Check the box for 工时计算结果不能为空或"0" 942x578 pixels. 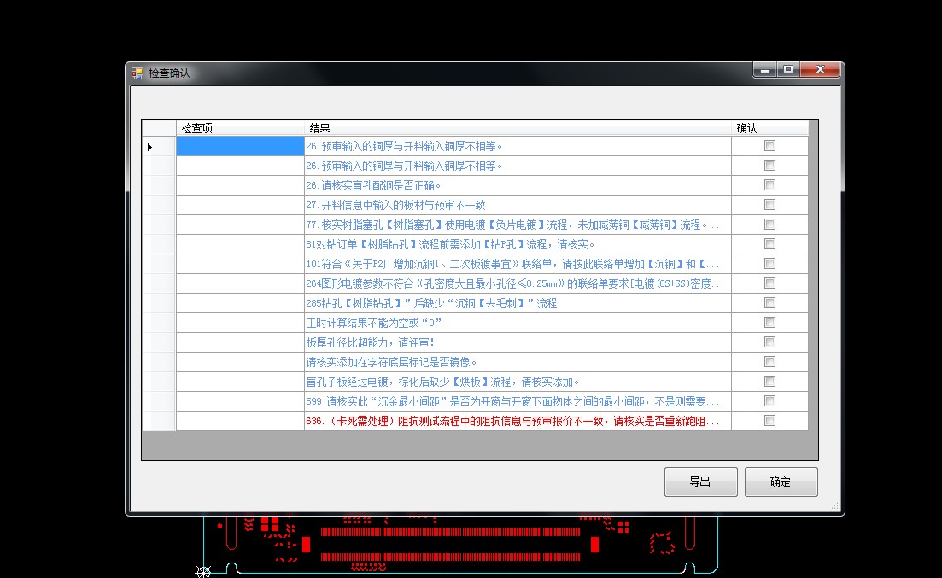click(x=769, y=323)
